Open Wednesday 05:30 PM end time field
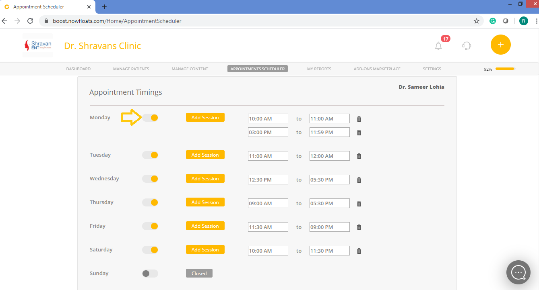The image size is (539, 290). (x=330, y=180)
